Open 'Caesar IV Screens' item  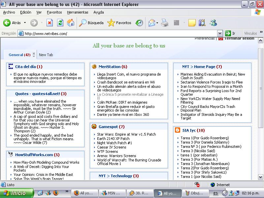coord(112,147)
